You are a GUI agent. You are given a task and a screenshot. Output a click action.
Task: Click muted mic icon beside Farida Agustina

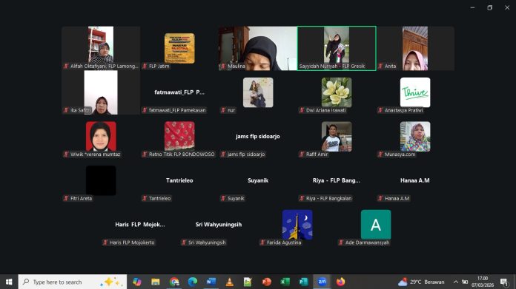pyautogui.click(x=262, y=242)
